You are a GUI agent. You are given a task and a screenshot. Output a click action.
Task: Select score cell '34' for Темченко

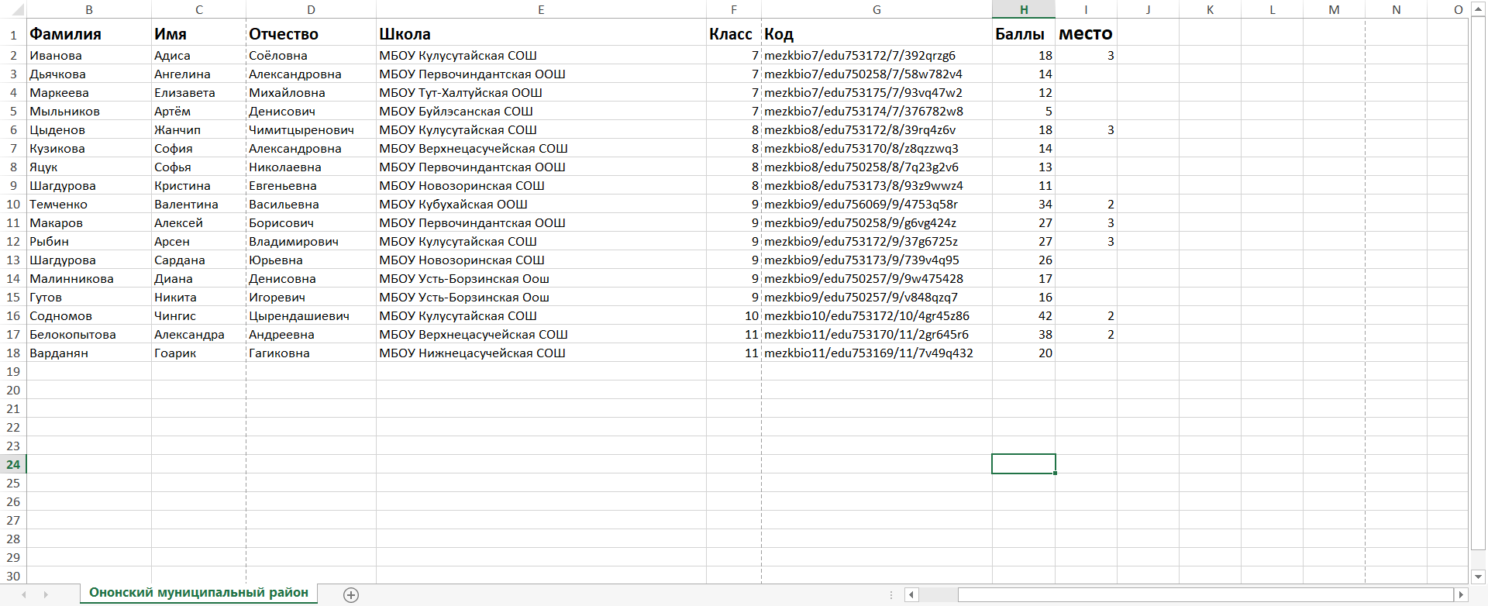[1024, 204]
